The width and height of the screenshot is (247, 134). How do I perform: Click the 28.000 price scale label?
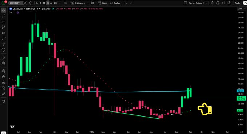[x=241, y=12]
